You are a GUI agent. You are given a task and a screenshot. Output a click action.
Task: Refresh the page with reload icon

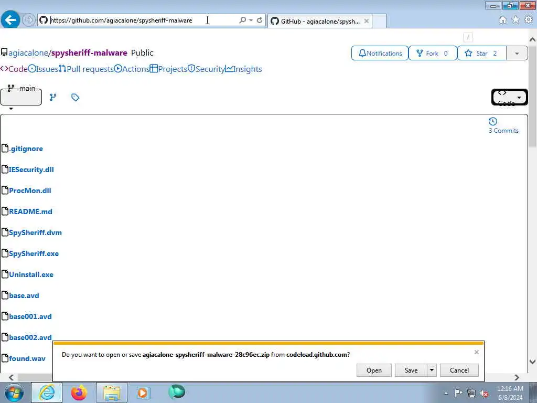pyautogui.click(x=260, y=20)
